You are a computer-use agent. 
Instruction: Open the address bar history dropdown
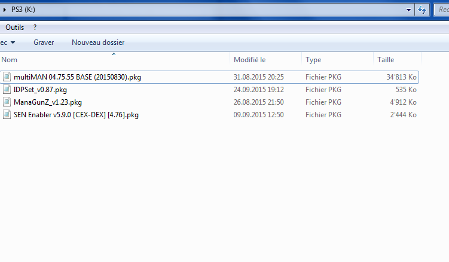click(409, 10)
